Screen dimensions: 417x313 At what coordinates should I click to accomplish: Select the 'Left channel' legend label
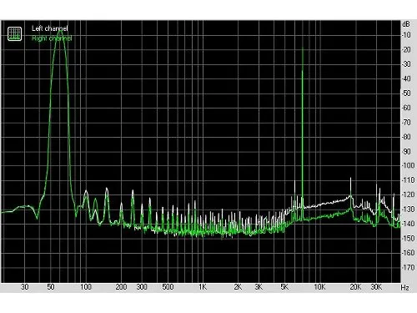(50, 28)
